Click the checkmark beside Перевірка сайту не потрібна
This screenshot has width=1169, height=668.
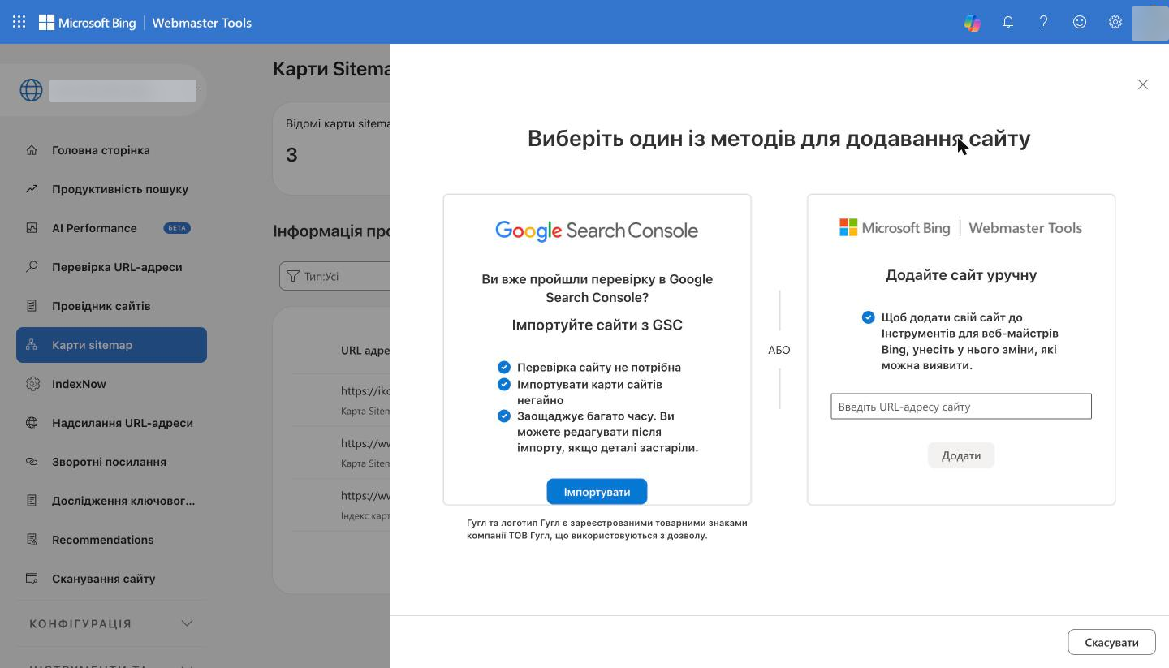pos(504,367)
